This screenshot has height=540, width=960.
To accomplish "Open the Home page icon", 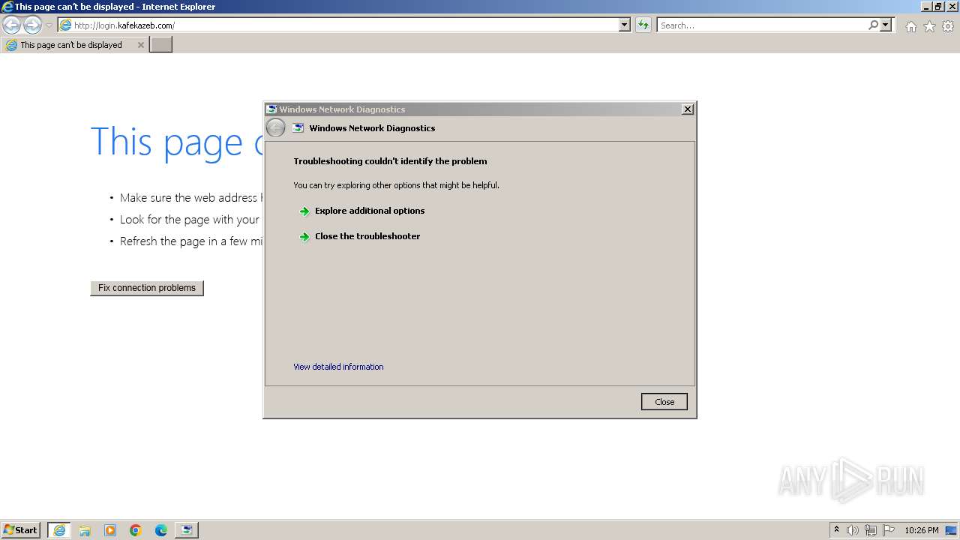I will 910,26.
